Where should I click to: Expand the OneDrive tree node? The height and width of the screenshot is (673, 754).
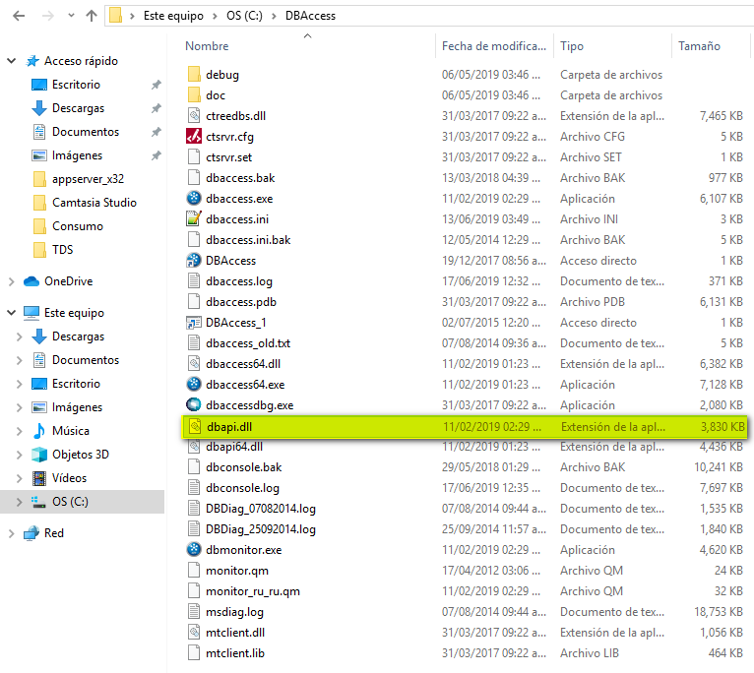12,281
